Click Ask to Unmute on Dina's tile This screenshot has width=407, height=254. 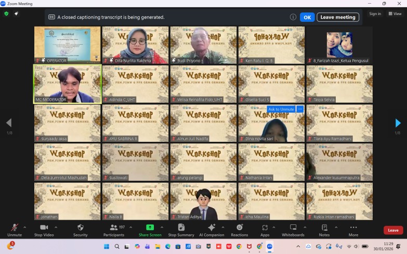[281, 109]
